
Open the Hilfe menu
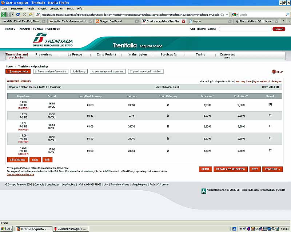click(80, 8)
